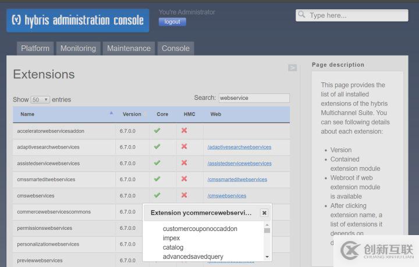Open the Show entries dropdown
The image size is (419, 267).
pos(40,100)
